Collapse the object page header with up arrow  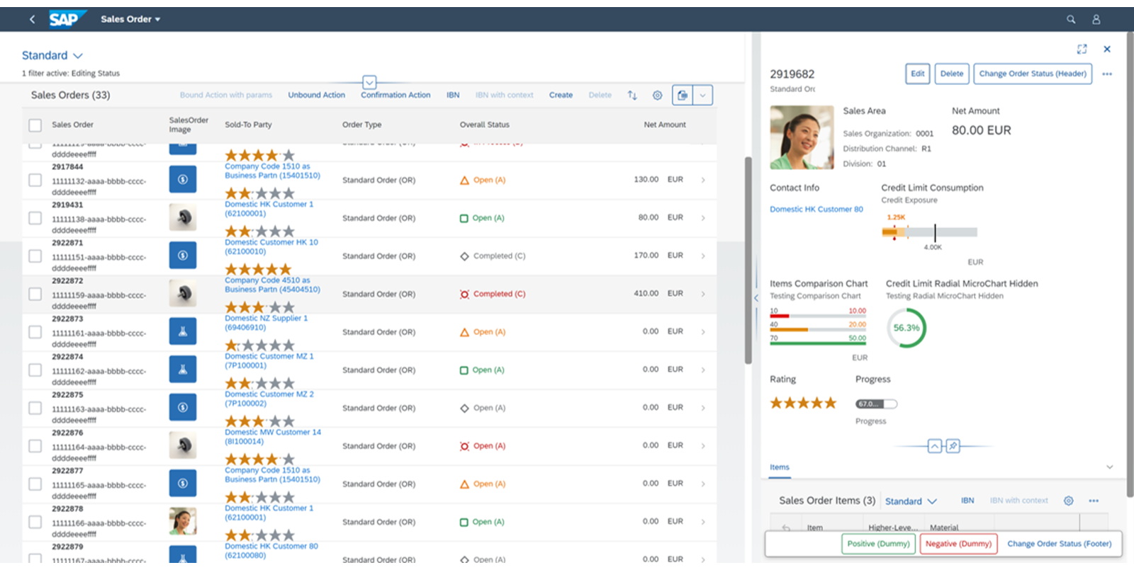point(935,446)
